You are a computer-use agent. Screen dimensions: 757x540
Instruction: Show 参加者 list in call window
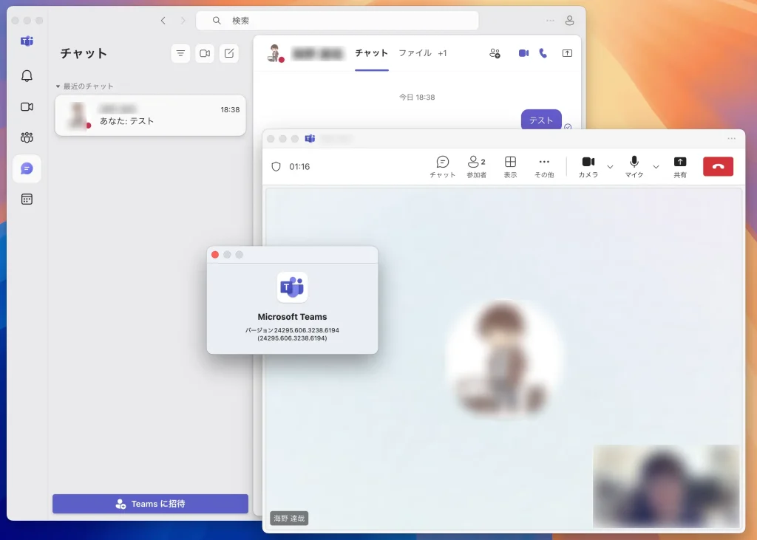(477, 167)
